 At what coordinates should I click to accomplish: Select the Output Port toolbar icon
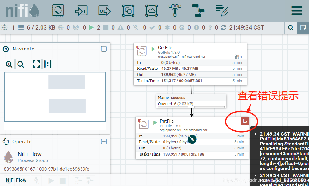pos(105,11)
